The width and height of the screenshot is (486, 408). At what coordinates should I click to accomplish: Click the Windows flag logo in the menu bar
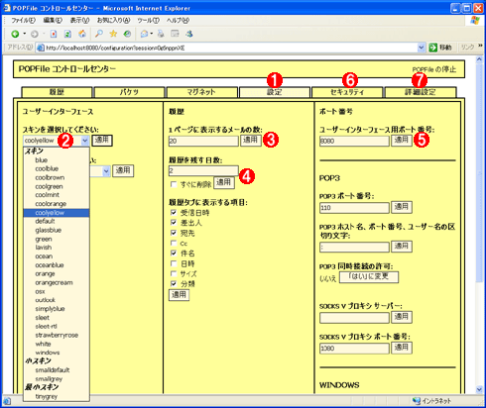pos(475,21)
